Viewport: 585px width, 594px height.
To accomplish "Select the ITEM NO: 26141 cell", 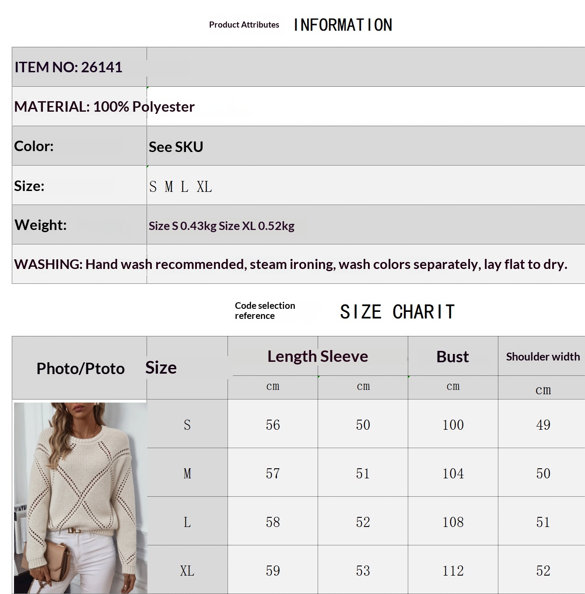I will tap(79, 67).
